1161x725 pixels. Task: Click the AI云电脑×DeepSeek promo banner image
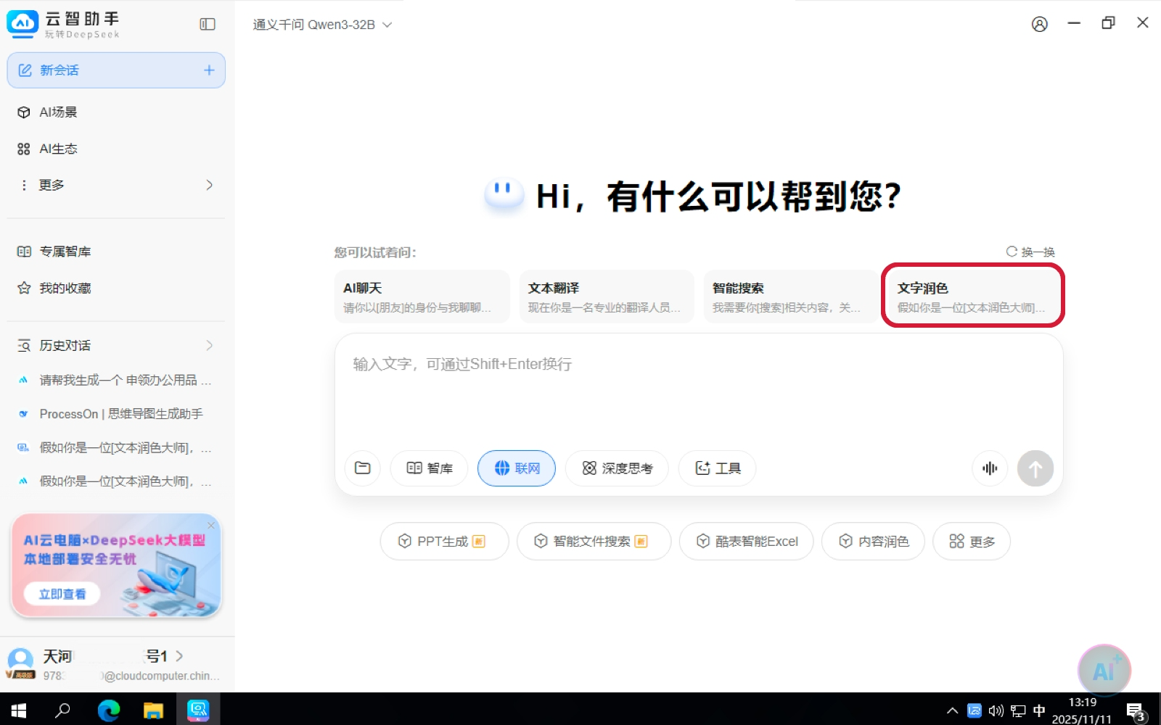tap(116, 565)
